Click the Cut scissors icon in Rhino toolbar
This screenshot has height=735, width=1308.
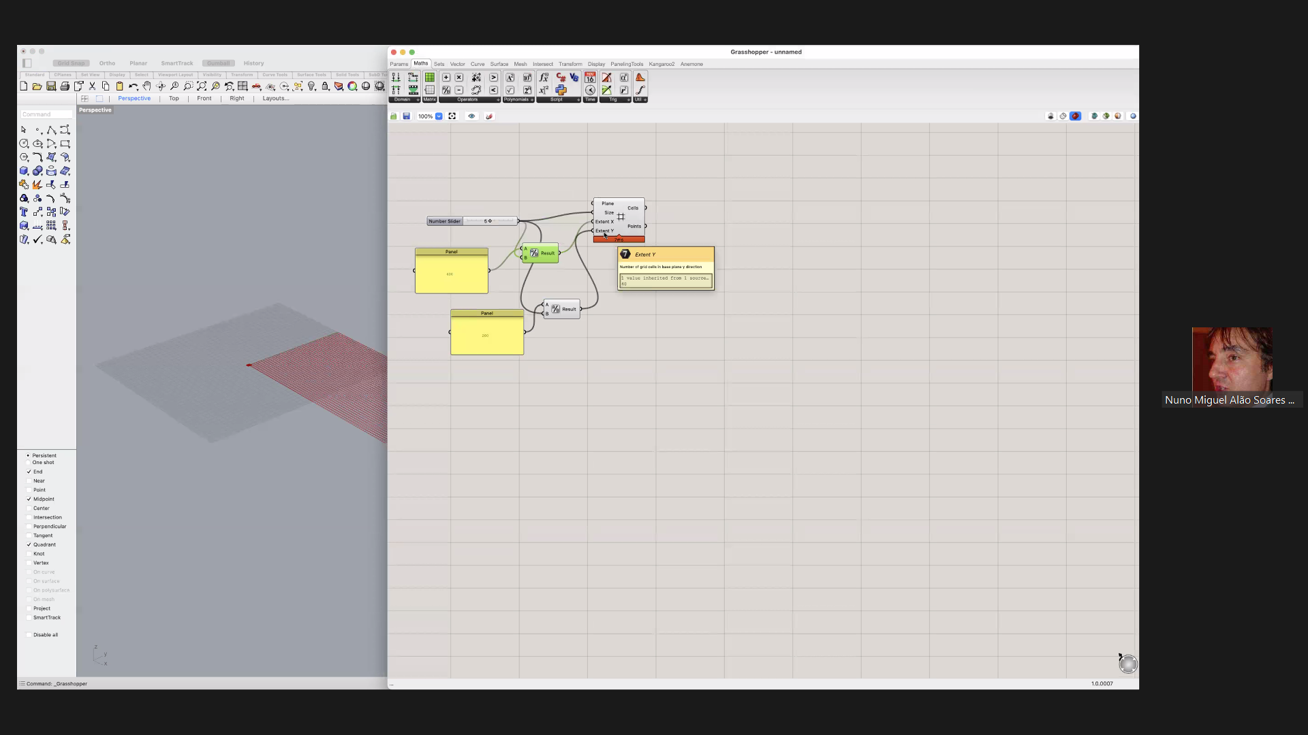tap(92, 86)
